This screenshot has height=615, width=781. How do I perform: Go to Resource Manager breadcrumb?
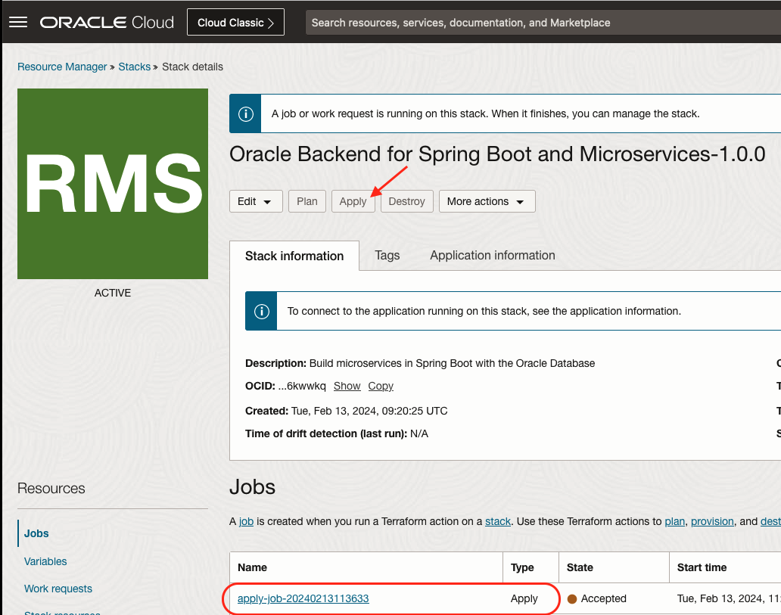point(62,67)
